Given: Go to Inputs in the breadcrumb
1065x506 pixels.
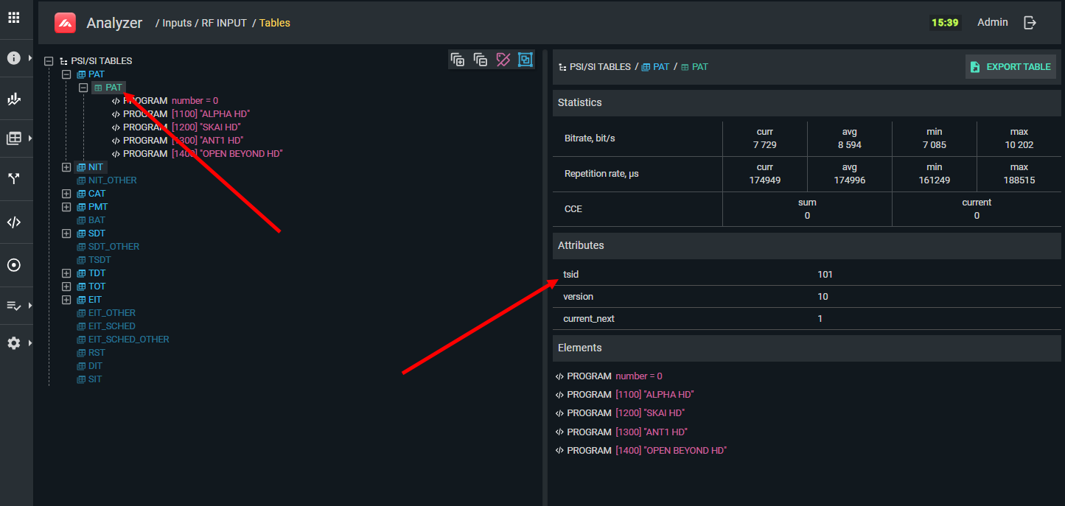Looking at the screenshot, I should [176, 23].
